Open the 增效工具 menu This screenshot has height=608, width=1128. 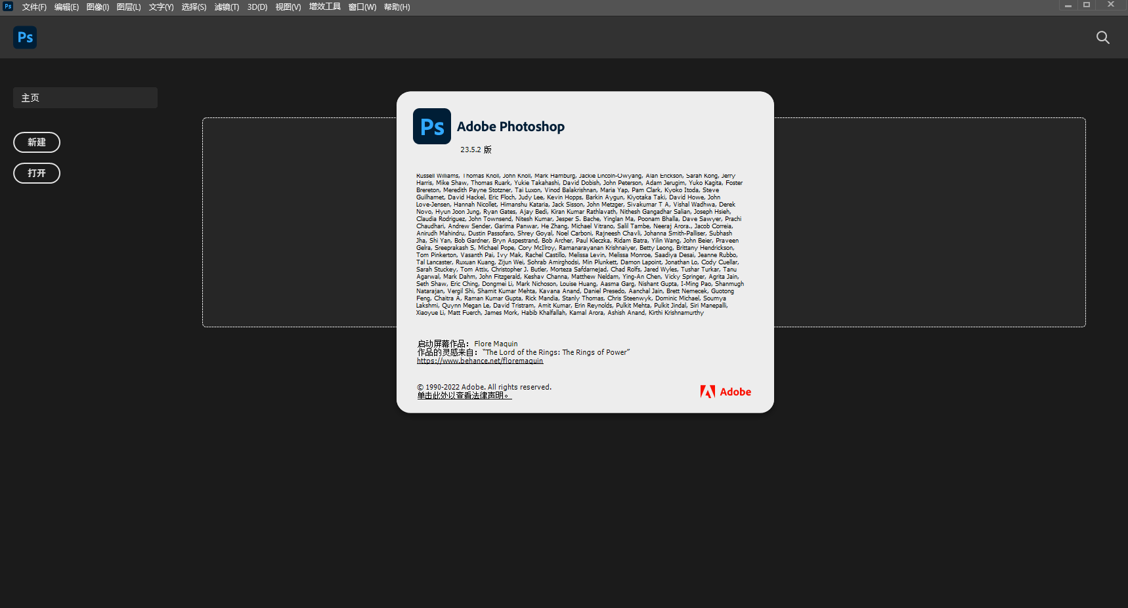[x=324, y=7]
